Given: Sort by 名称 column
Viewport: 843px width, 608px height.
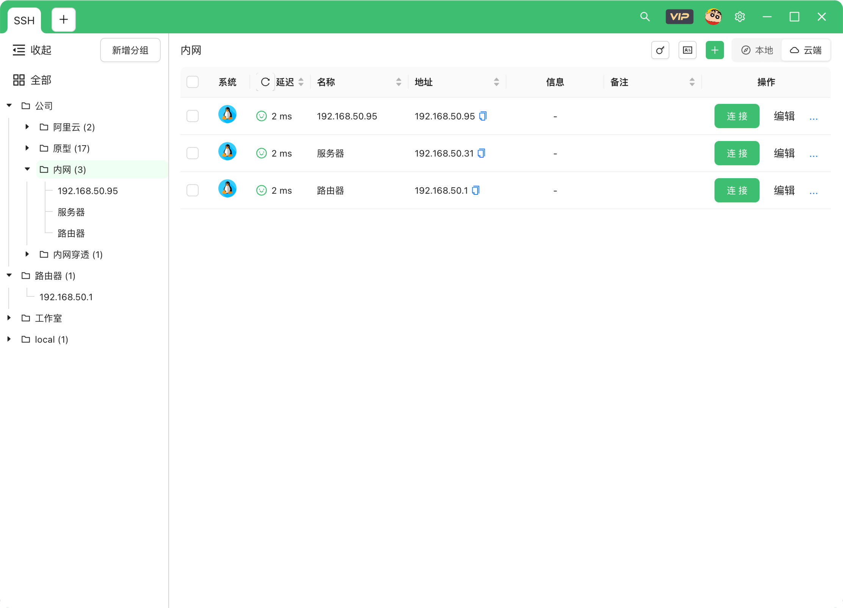Looking at the screenshot, I should click(x=398, y=82).
